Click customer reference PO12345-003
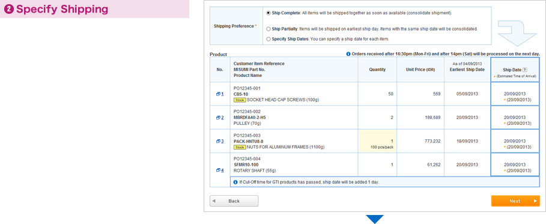This screenshot has width=546, height=224. [247, 135]
